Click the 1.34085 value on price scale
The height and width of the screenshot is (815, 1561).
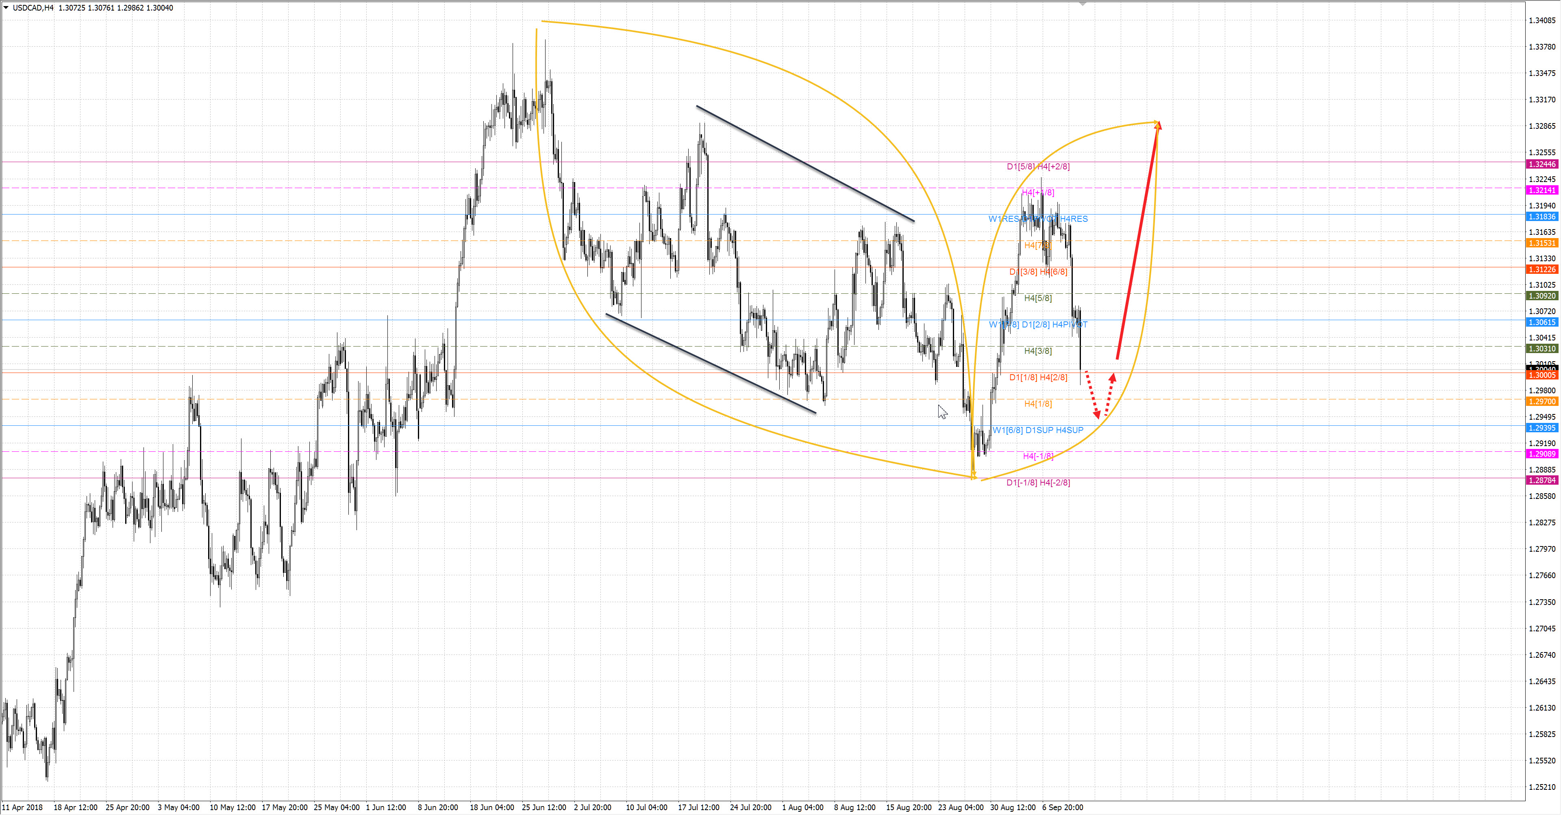pyautogui.click(x=1541, y=21)
